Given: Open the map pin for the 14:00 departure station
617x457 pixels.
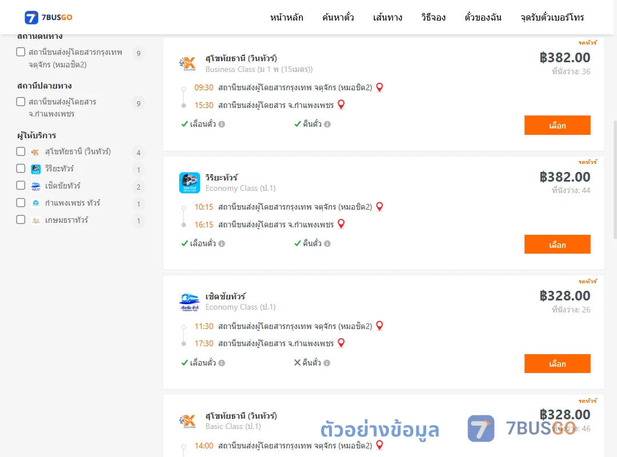Looking at the screenshot, I should click(380, 445).
